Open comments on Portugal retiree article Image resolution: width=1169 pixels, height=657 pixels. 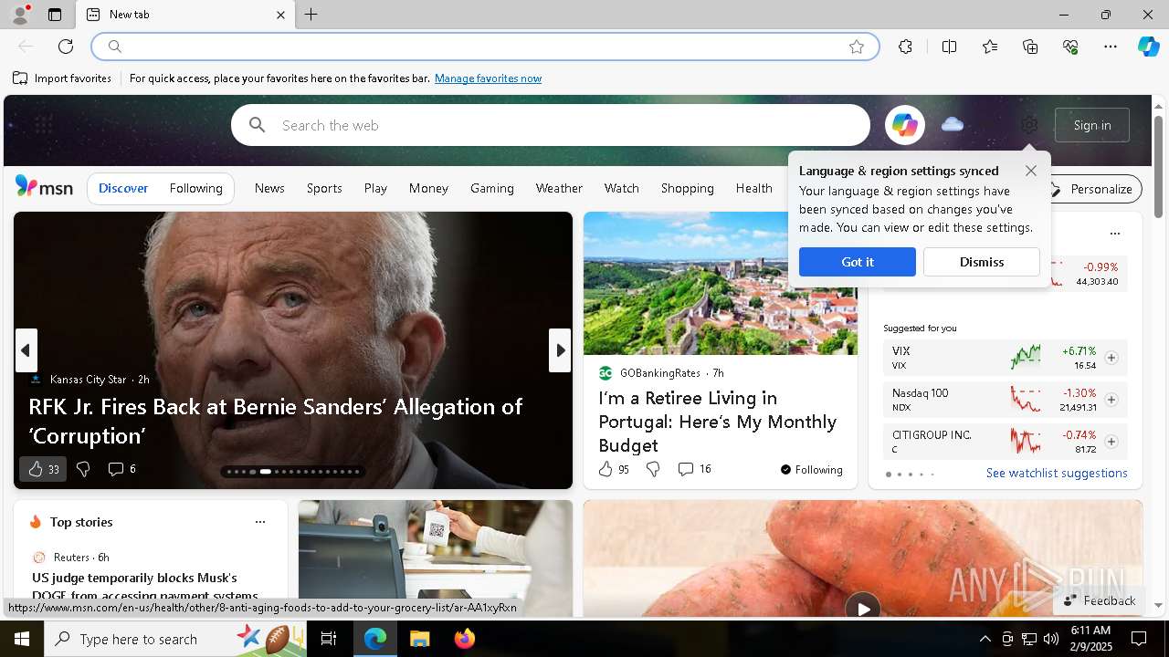tap(694, 469)
